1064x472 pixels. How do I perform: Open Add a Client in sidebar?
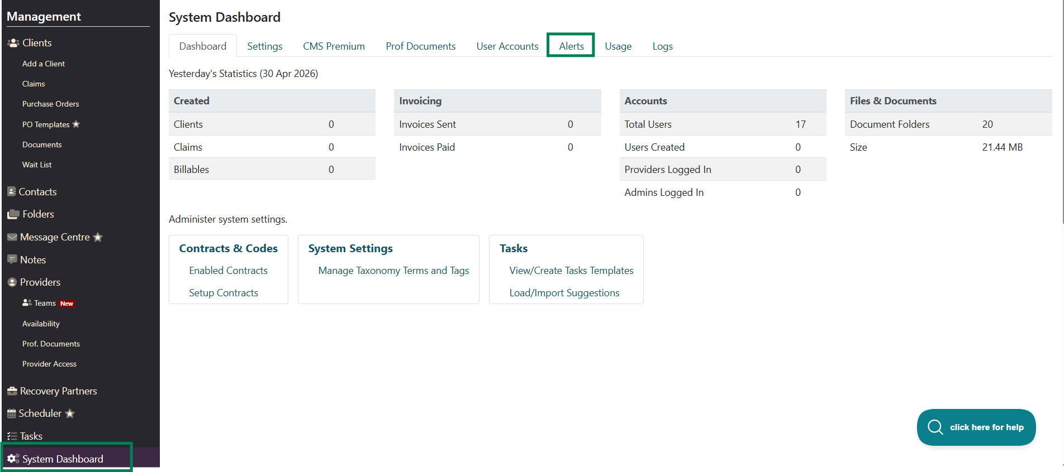point(44,64)
